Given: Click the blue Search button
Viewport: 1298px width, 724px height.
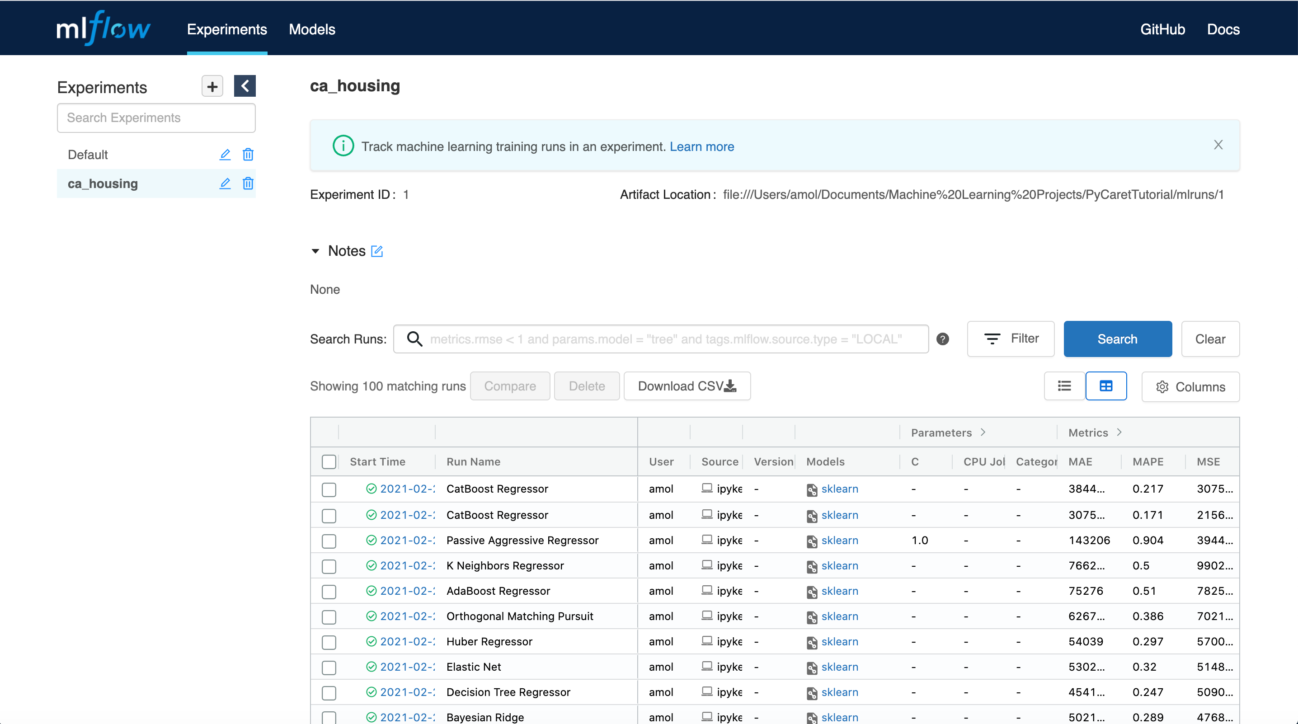Looking at the screenshot, I should click(1118, 339).
